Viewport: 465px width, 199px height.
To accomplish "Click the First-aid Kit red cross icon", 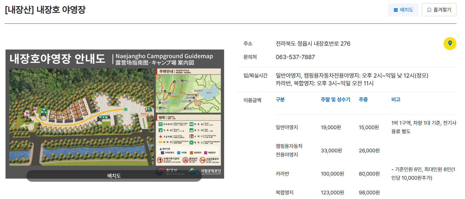I will (160, 137).
